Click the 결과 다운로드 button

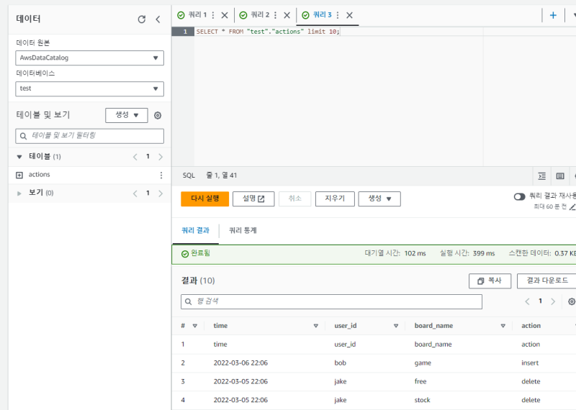[546, 281]
